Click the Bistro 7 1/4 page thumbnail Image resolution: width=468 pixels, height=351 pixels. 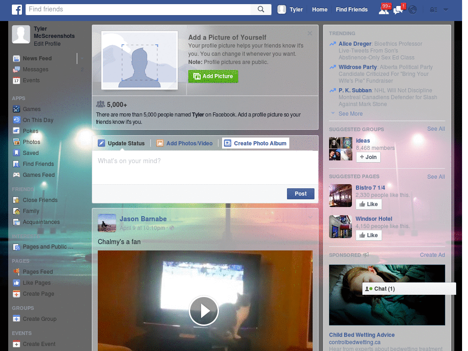click(340, 196)
